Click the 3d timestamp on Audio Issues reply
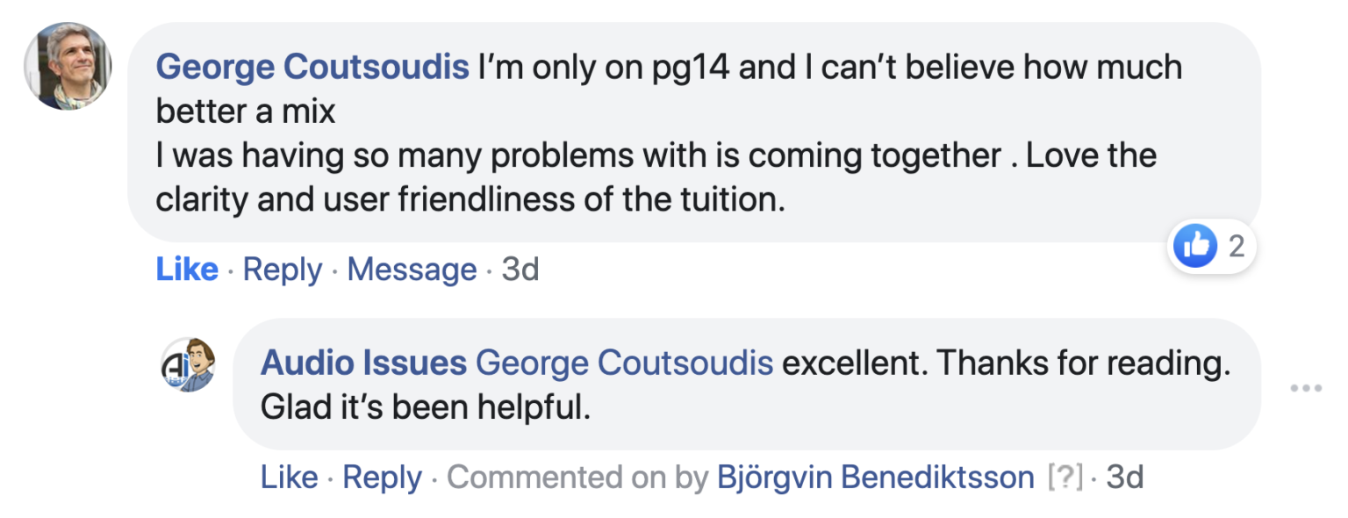 click(1125, 478)
